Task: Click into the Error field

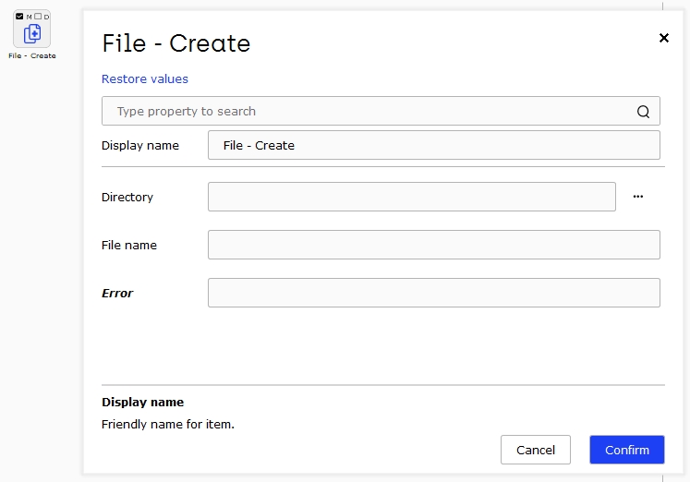Action: [x=434, y=293]
